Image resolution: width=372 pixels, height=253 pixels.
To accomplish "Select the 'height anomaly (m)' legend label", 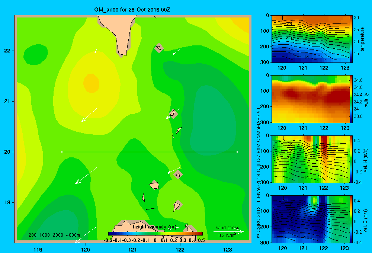I will [x=155, y=227].
